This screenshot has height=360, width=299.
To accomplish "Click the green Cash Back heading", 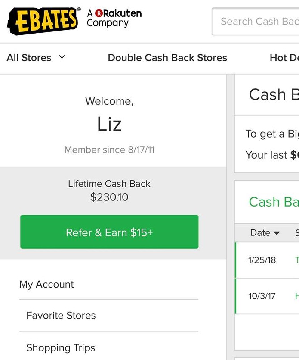I will [x=274, y=202].
